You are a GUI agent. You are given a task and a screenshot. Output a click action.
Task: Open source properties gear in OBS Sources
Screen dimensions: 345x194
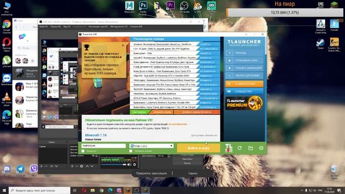[81, 166]
